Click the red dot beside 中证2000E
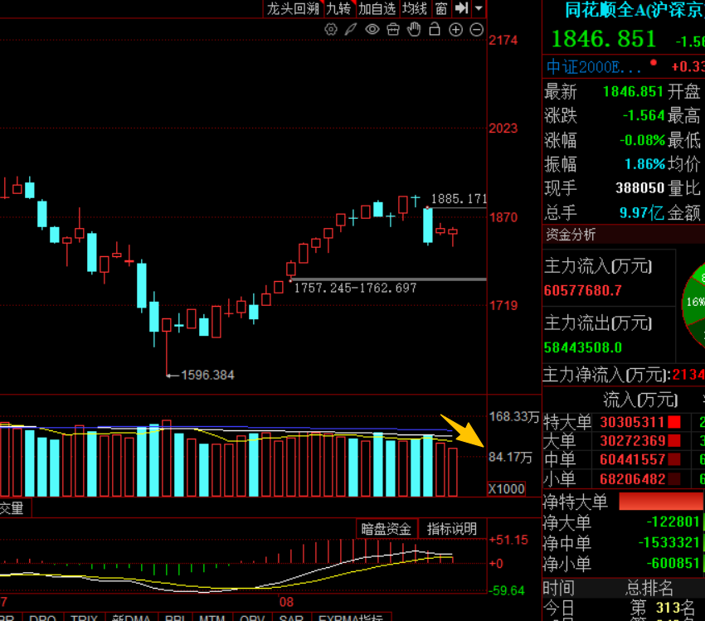 (x=654, y=62)
